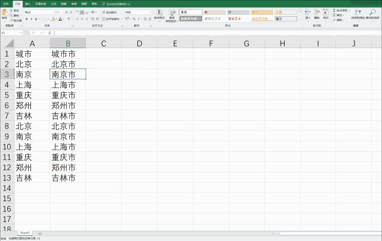Open the Clear (清除) dropdown
The height and width of the screenshot is (241, 382).
[338, 20]
